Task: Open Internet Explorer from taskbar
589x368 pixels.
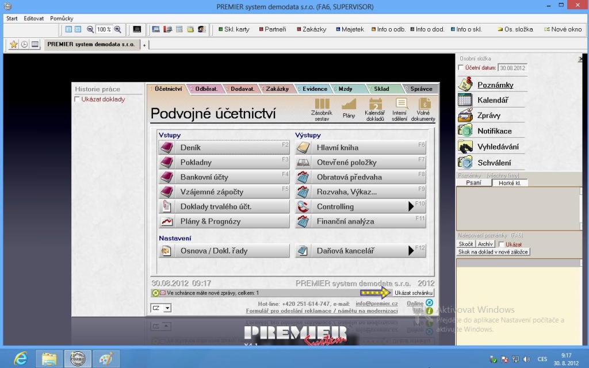Action: tap(21, 359)
